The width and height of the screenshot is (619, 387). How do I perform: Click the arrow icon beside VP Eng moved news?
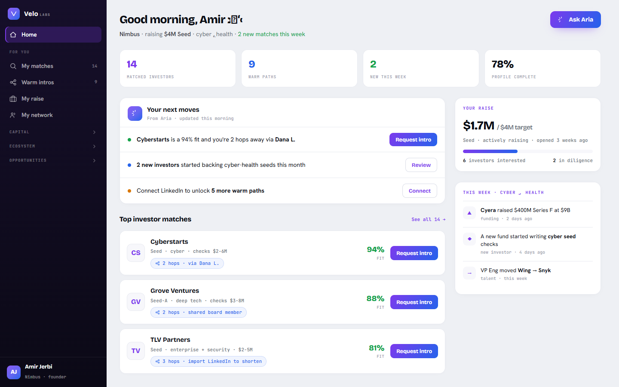[469, 273]
